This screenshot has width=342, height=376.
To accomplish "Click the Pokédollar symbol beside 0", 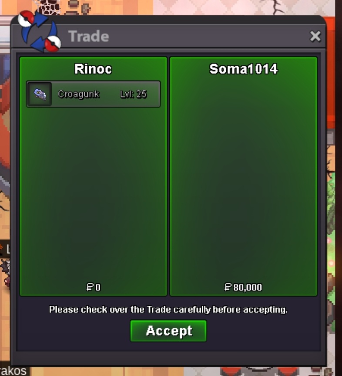I will click(x=90, y=287).
